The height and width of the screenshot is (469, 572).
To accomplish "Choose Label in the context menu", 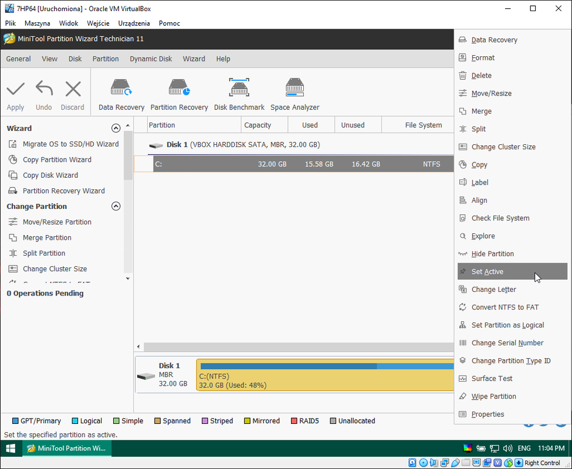I will click(x=512, y=182).
